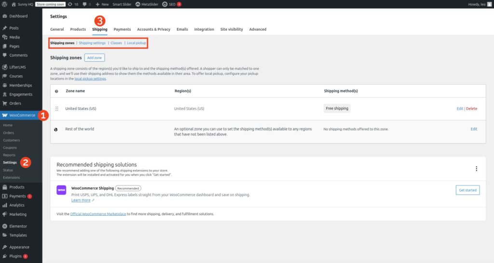Click the Courses graduation cap icon

[5, 76]
